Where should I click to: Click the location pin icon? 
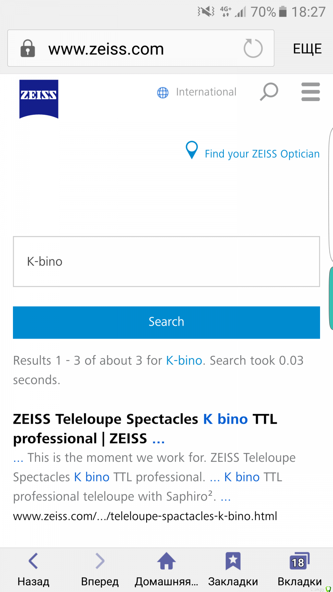[x=192, y=150]
